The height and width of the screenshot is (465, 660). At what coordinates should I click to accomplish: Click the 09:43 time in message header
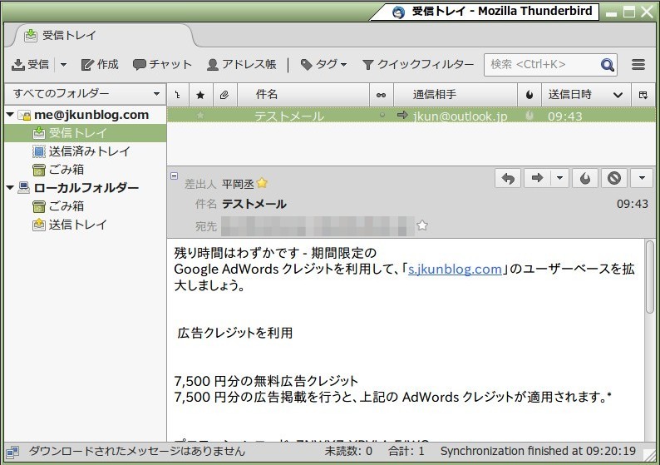click(633, 204)
